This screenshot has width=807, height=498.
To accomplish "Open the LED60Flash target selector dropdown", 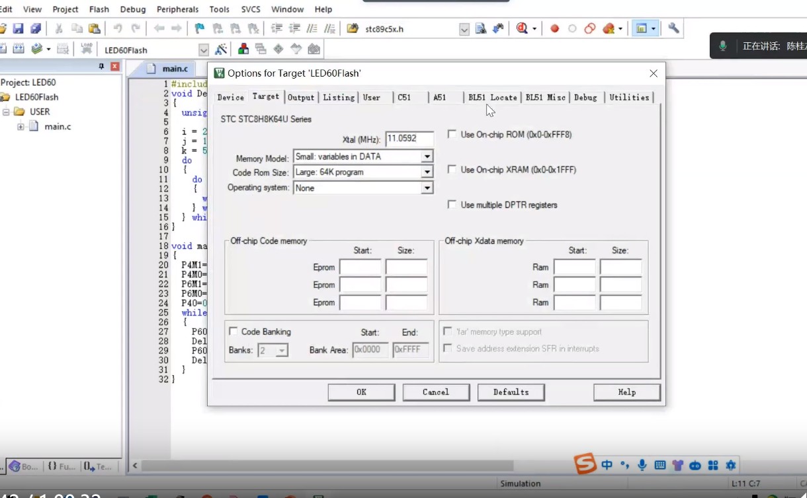I will (204, 50).
